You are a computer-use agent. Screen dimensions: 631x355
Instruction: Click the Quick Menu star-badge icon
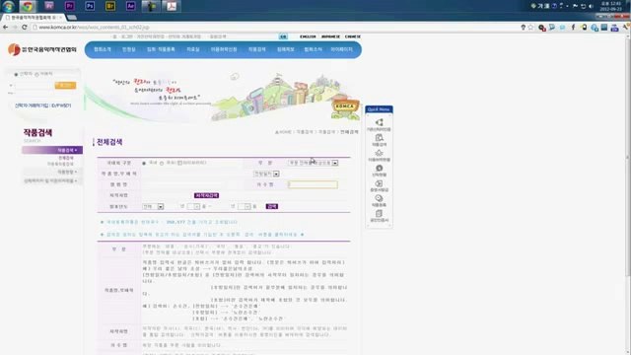[379, 153]
